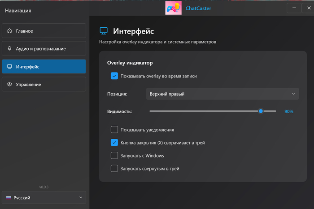314x209 pixels.
Task: Minimize the ChatCaster window
Action: coord(295,8)
